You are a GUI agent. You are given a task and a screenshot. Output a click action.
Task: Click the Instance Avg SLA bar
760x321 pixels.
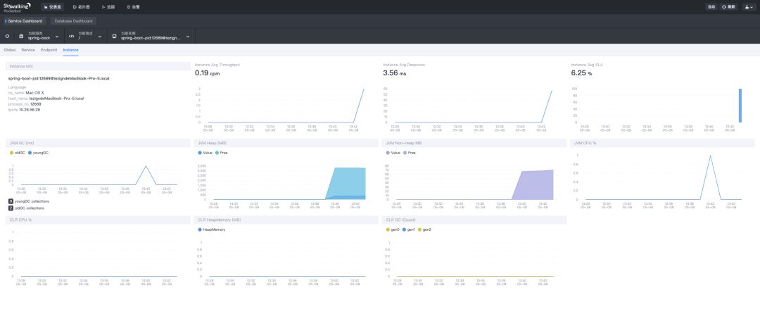tap(740, 105)
